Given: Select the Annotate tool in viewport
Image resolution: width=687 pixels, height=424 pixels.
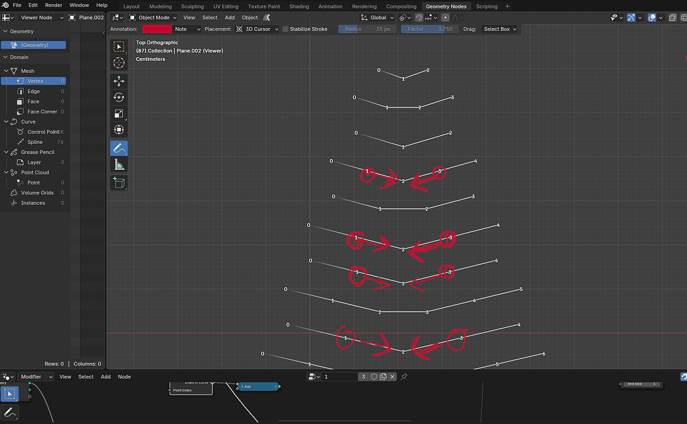Looking at the screenshot, I should coord(119,149).
